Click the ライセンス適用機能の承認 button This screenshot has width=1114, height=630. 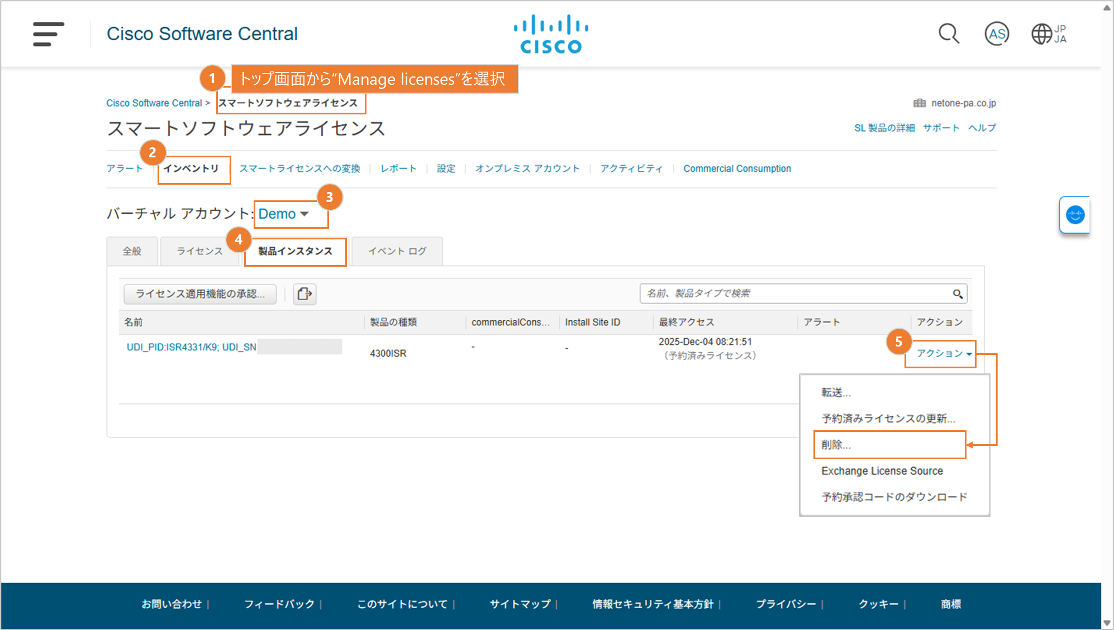pyautogui.click(x=200, y=294)
